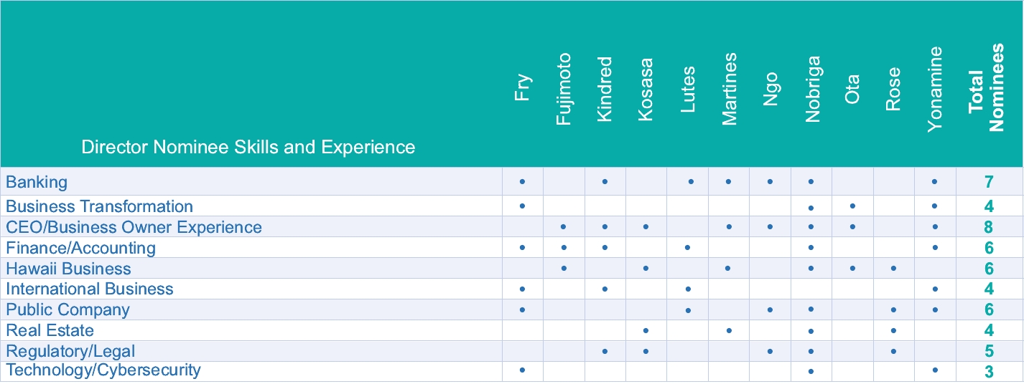Select Technology/Cybersecurity dot for Yonamine

click(x=934, y=370)
